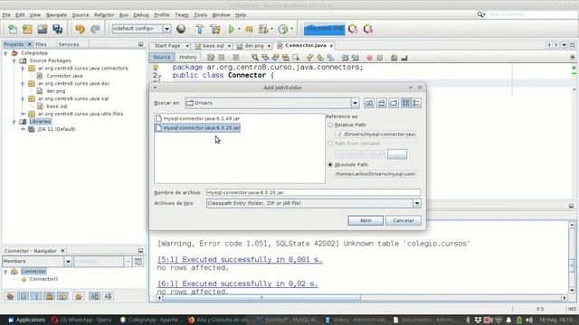
Task: Click the Create New Folder icon in the dialog
Action: click(x=394, y=103)
